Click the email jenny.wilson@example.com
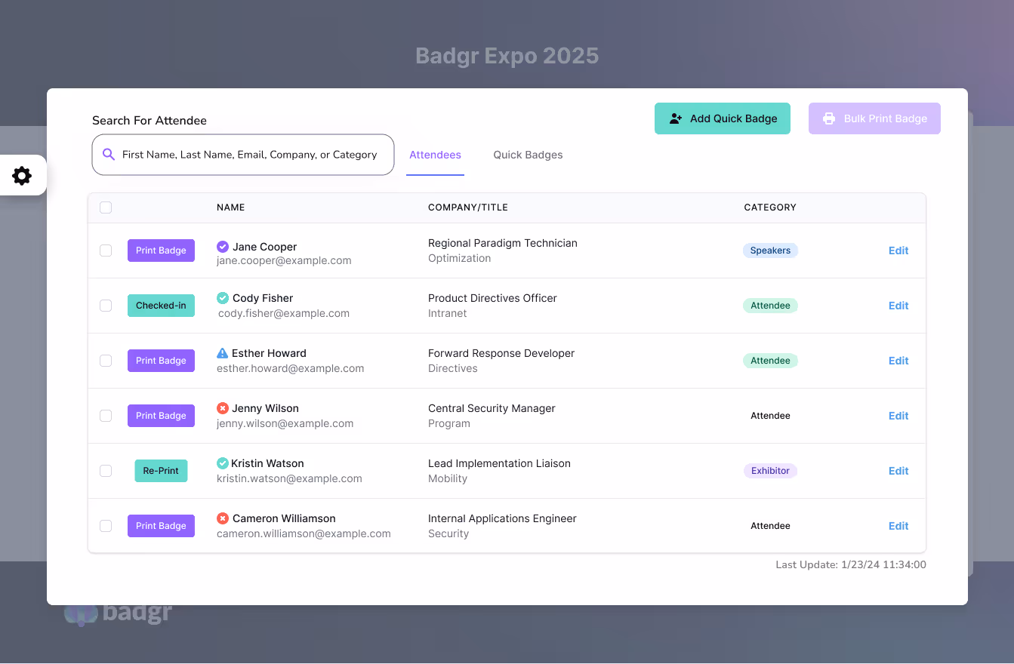 (x=285, y=423)
